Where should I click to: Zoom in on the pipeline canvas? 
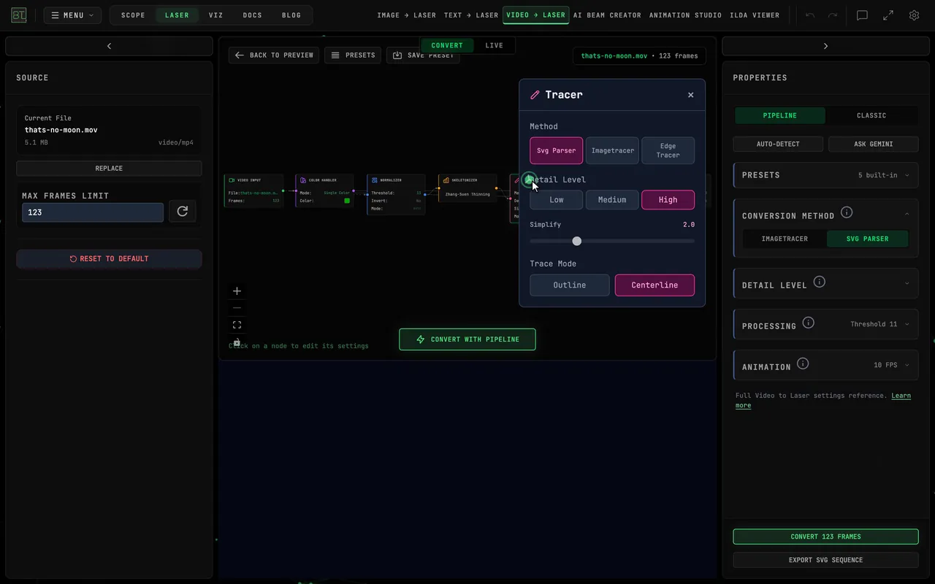(x=237, y=291)
